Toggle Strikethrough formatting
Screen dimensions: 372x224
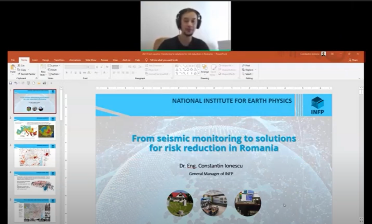click(85, 73)
